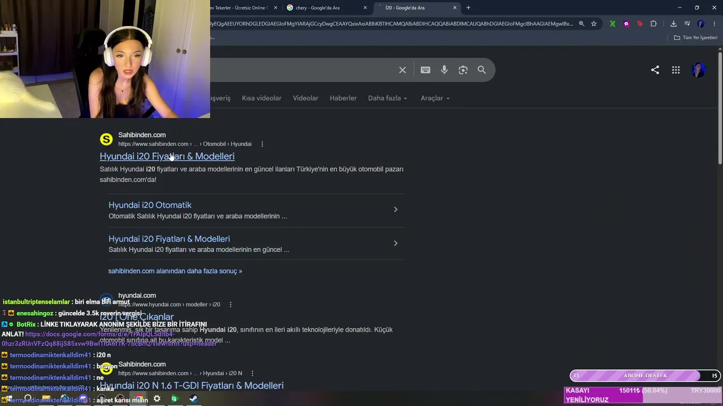This screenshot has height=406, width=723.
Task: Open the Google account avatar on the page
Action: click(x=699, y=70)
